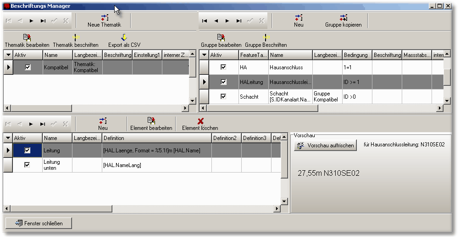Export als CSV arrow icon
Image resolution: width=460 pixels, height=240 pixels.
124,37
